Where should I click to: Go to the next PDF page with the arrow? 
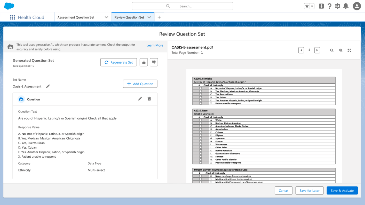[317, 50]
